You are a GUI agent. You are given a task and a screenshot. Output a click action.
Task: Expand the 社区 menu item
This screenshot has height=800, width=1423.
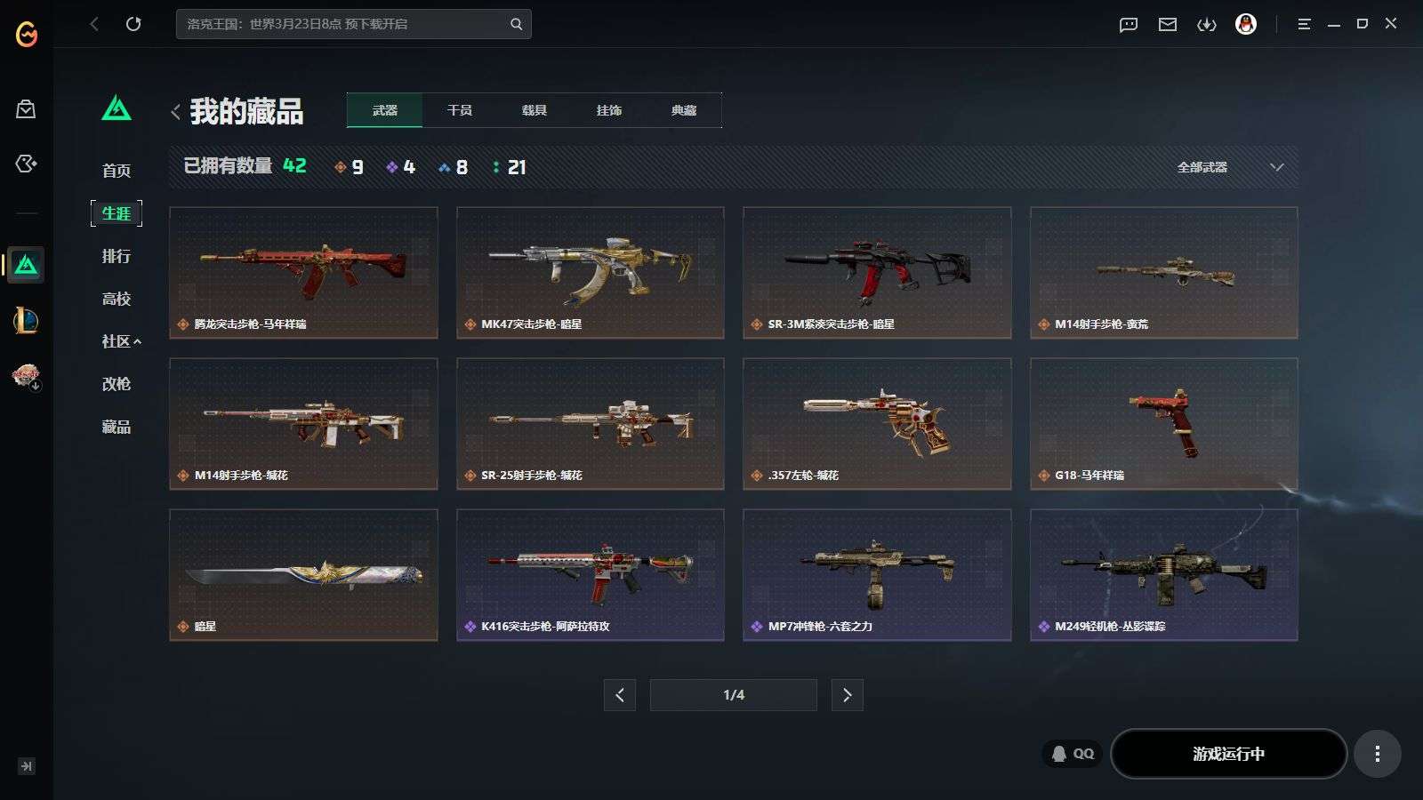(x=122, y=341)
